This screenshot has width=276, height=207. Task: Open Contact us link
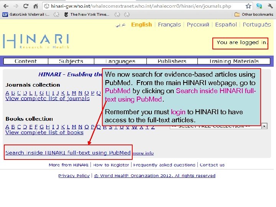click(x=212, y=165)
